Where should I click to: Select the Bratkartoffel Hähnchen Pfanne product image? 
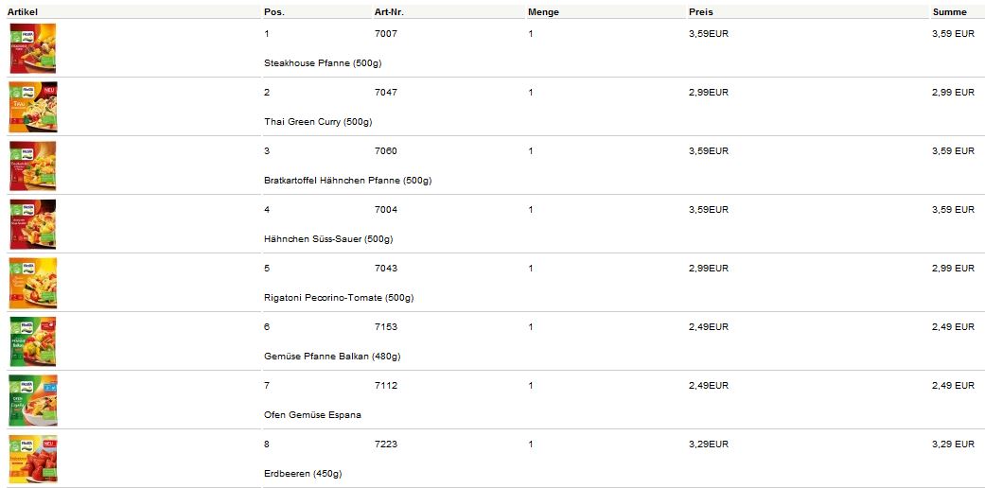32,166
